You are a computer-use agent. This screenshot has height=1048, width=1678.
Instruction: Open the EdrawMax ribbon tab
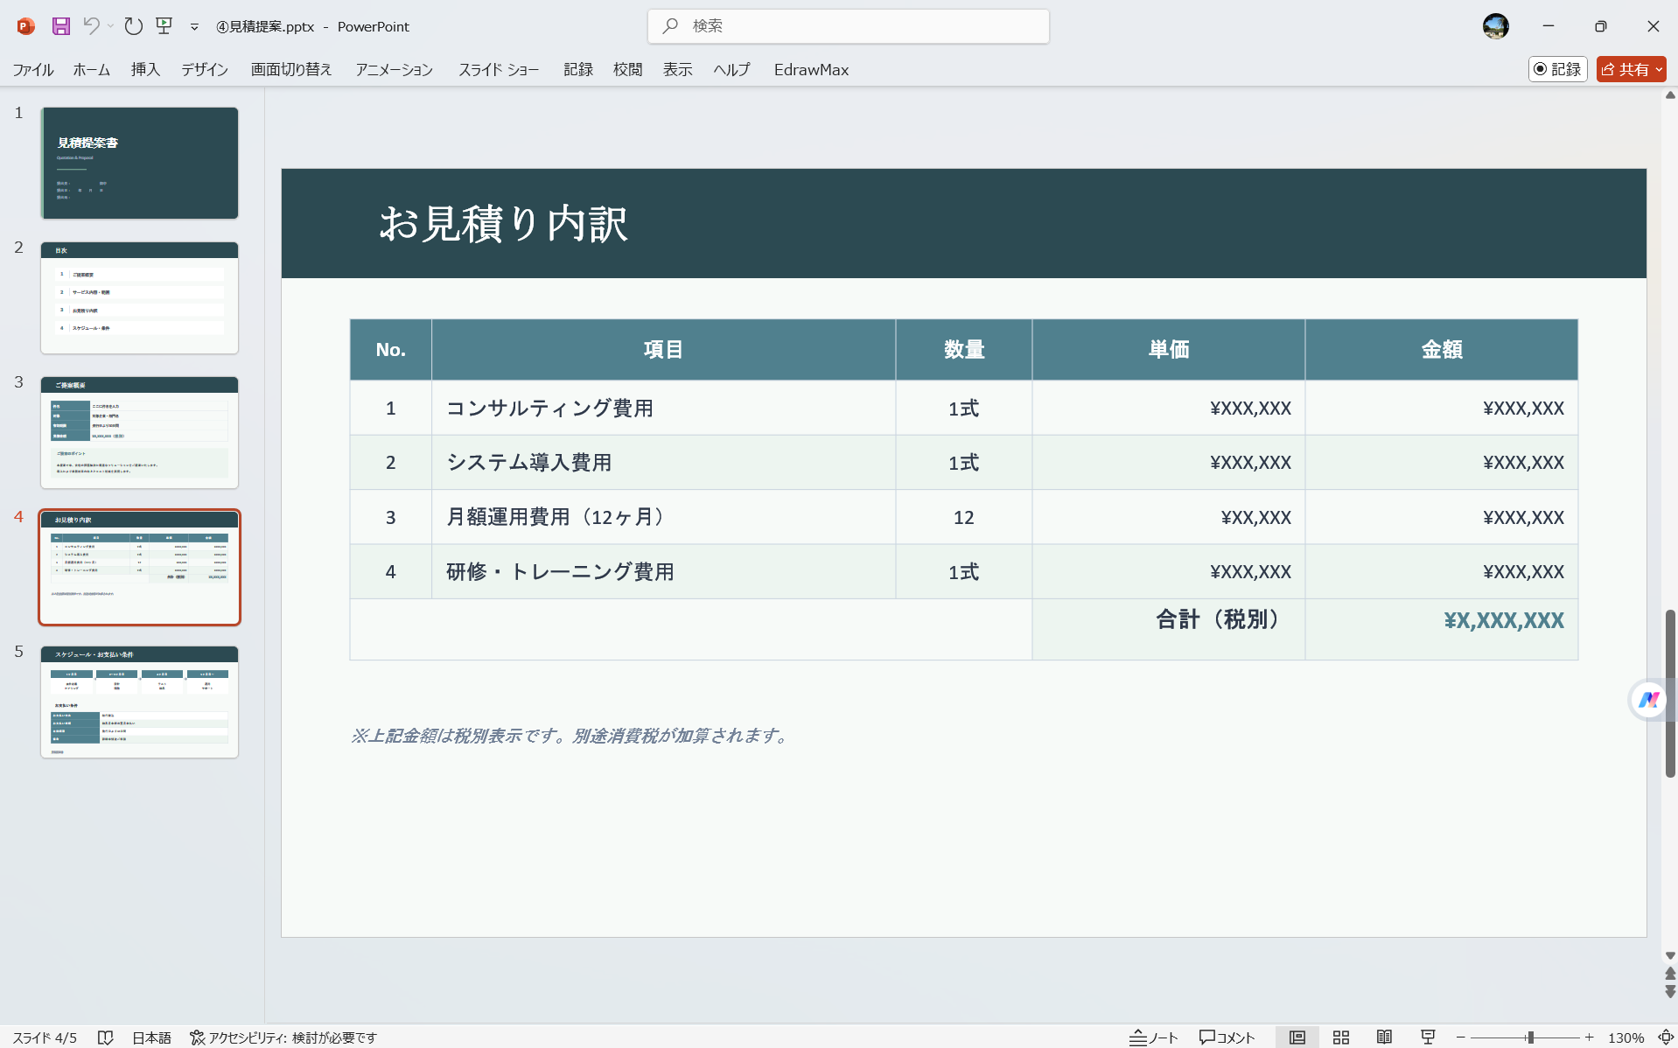[811, 69]
